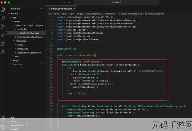This screenshot has width=192, height=131.
Task: Click the return "2333" line
Action: [x=76, y=94]
